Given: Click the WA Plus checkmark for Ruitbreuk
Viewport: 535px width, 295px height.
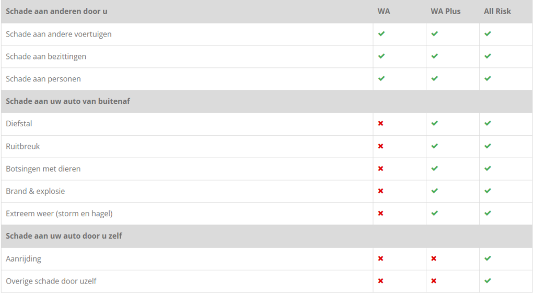Looking at the screenshot, I should coord(435,146).
